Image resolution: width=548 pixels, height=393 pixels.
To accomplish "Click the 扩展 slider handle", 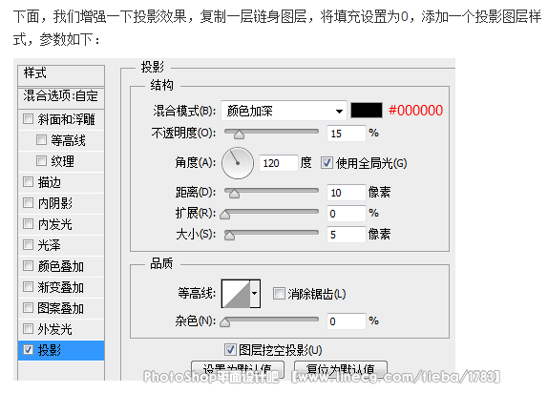I will [225, 215].
